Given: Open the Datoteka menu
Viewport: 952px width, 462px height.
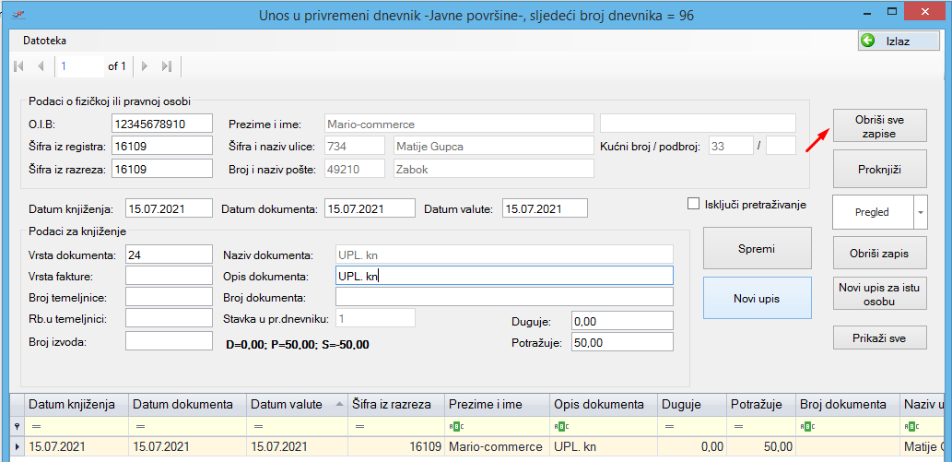Looking at the screenshot, I should [44, 41].
